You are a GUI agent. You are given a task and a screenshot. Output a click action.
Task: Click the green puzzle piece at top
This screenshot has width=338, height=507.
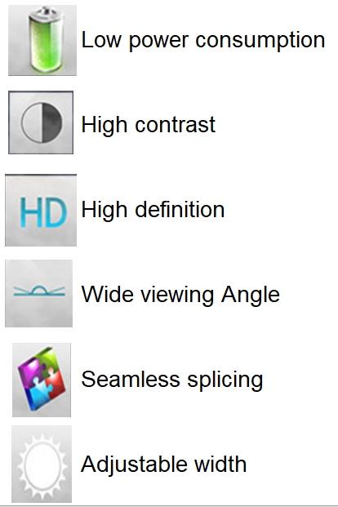[48, 358]
